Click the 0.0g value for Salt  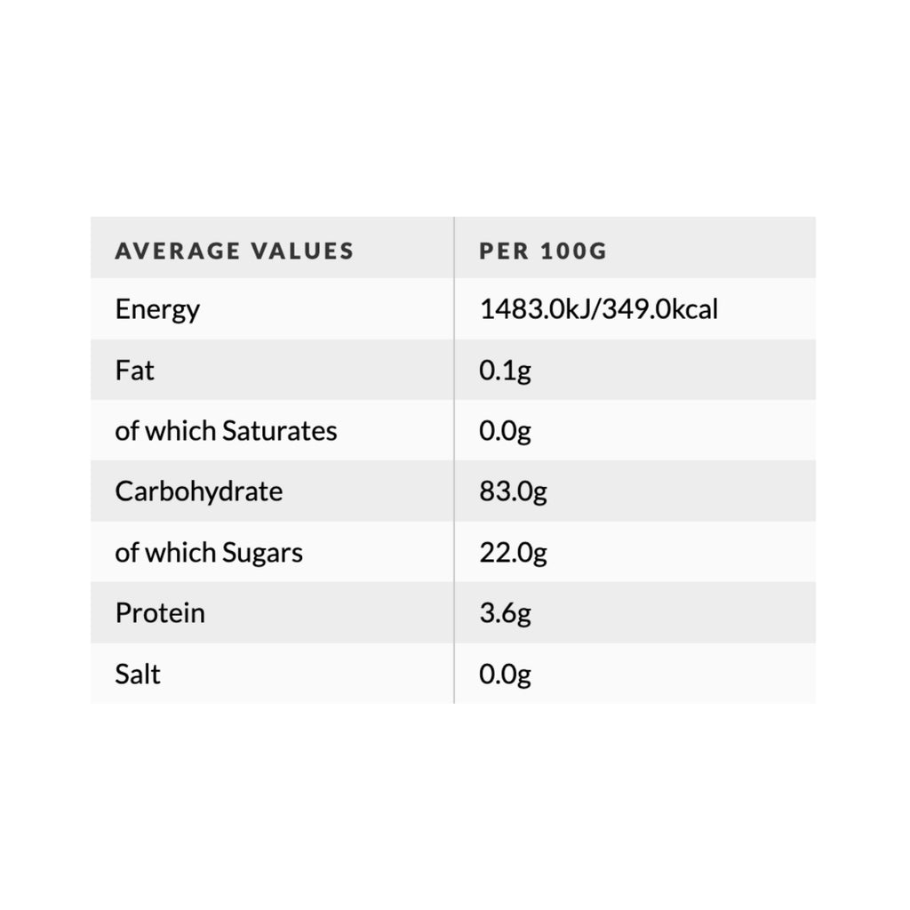coord(505,674)
